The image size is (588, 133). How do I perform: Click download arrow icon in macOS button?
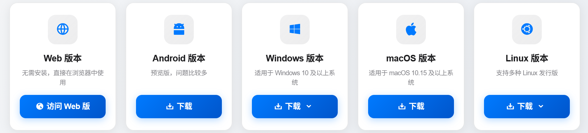point(402,106)
